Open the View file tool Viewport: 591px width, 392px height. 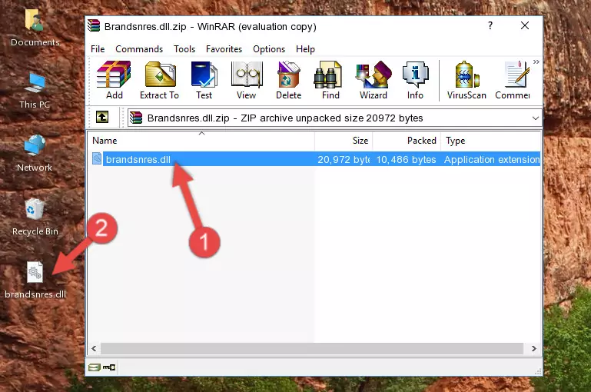click(x=247, y=80)
